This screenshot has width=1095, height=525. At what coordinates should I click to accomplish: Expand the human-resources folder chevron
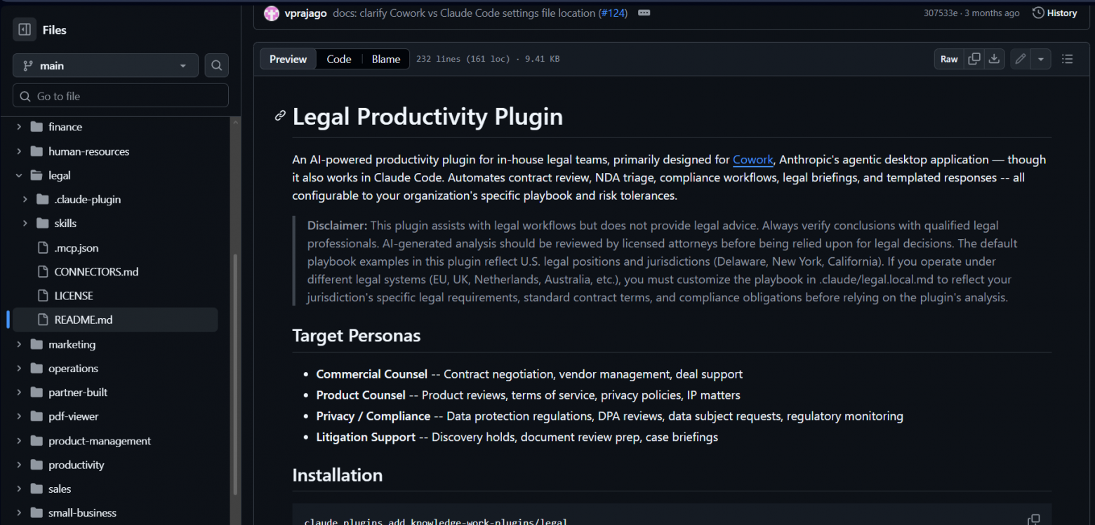19,151
